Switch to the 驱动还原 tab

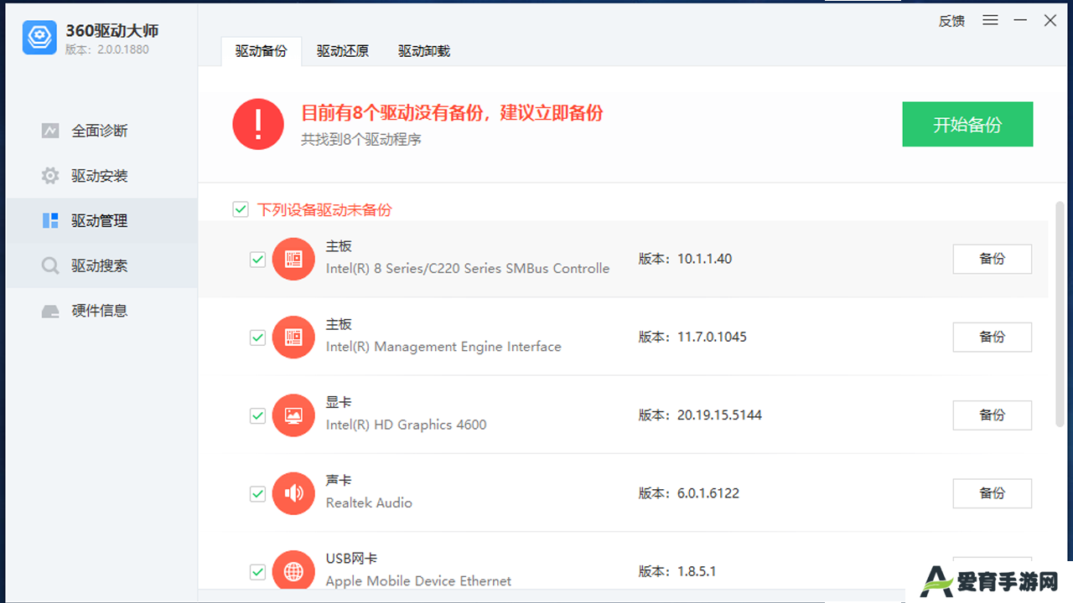point(343,51)
